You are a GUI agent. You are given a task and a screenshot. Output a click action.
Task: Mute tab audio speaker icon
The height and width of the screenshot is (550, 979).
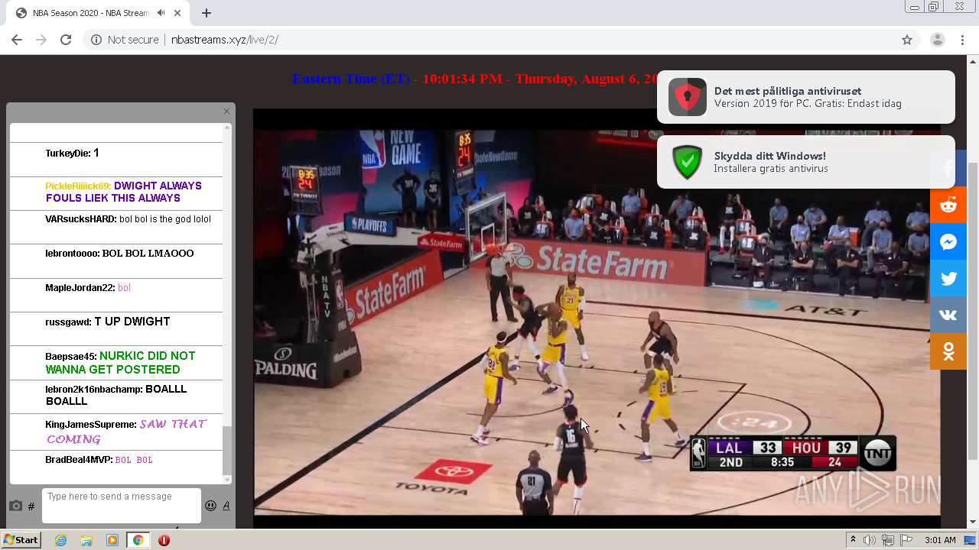pos(161,13)
